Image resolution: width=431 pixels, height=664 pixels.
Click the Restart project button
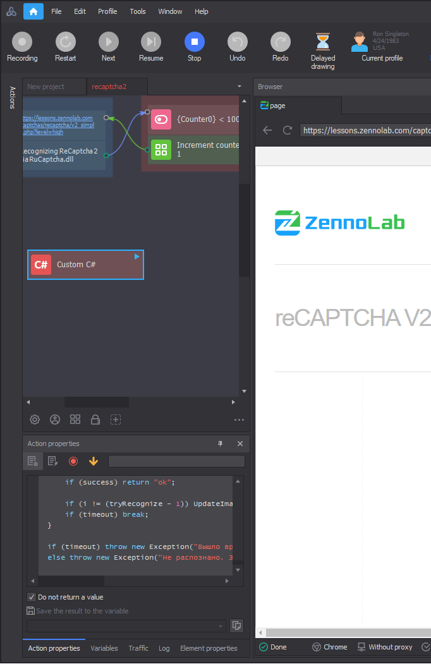[x=65, y=47]
